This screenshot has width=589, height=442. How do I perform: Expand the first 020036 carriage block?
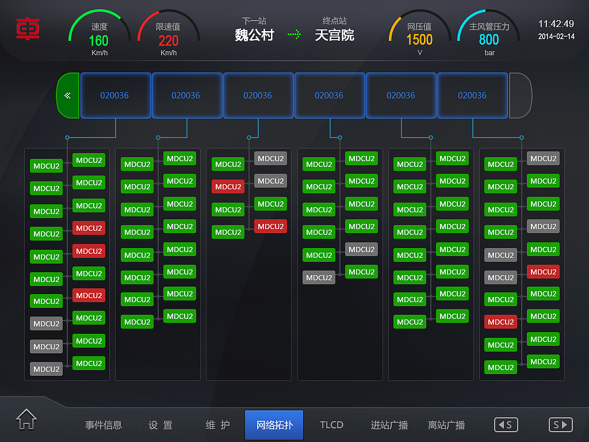click(115, 96)
